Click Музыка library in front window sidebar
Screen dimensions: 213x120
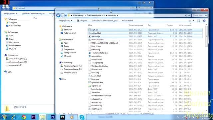point(67,56)
